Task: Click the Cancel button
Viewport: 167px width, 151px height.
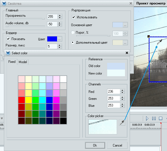Action: point(117,145)
